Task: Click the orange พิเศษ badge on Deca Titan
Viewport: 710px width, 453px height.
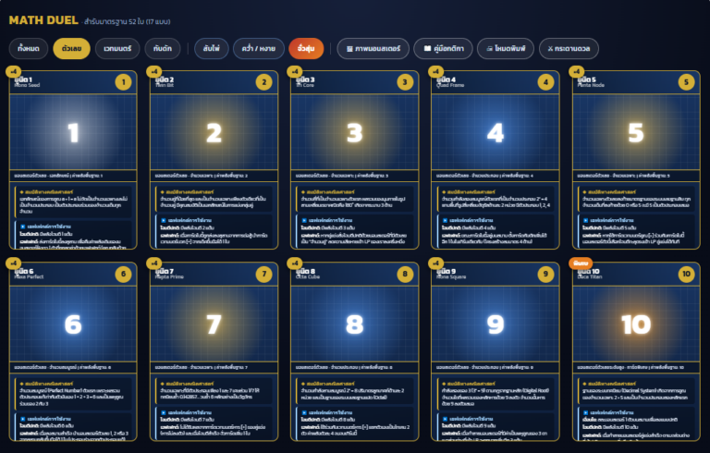Action: (x=581, y=263)
